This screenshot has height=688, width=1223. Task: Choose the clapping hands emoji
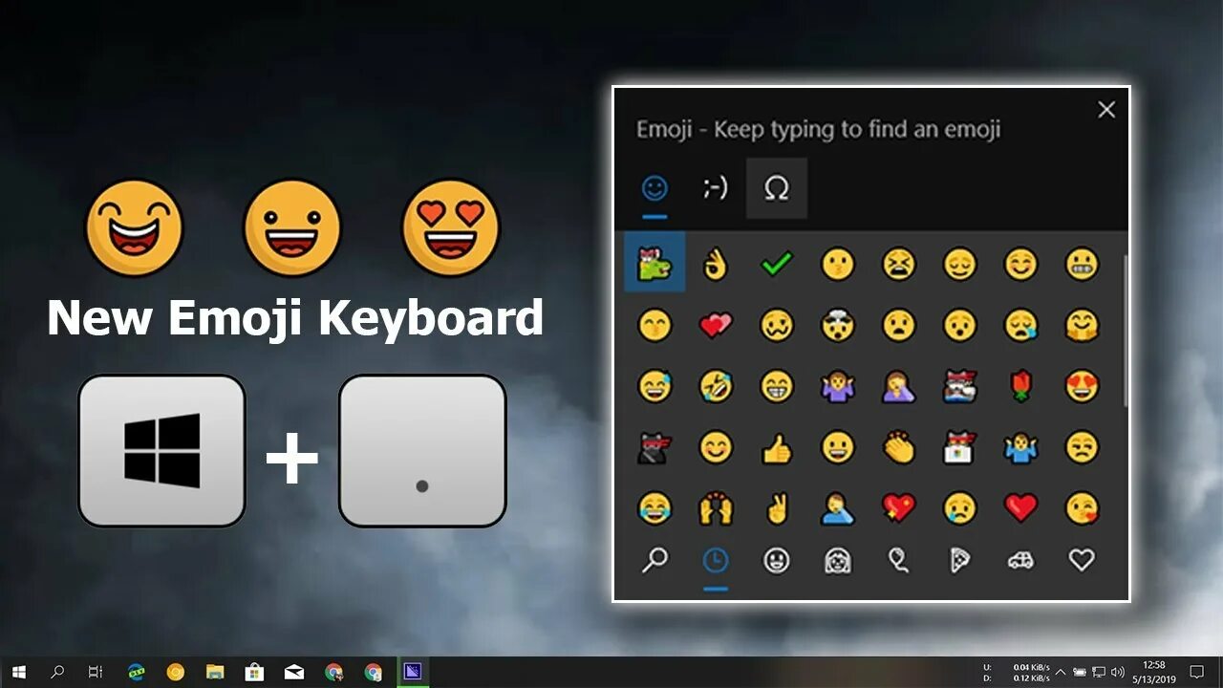[x=898, y=447]
